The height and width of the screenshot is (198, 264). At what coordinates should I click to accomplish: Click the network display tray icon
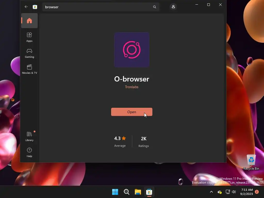(228, 192)
